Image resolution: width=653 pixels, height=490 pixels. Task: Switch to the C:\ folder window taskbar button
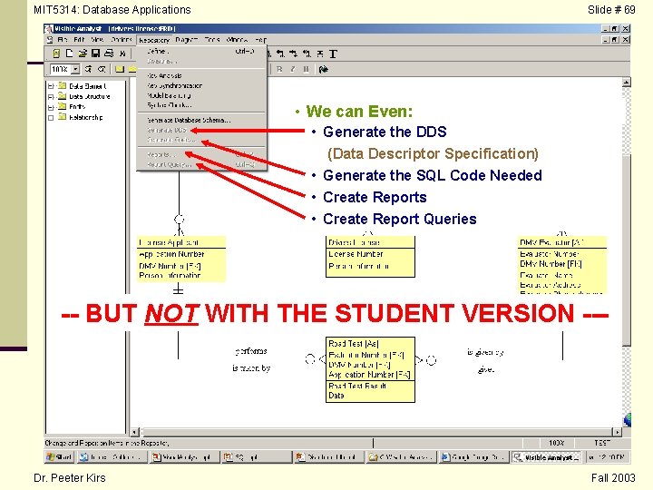click(x=401, y=457)
